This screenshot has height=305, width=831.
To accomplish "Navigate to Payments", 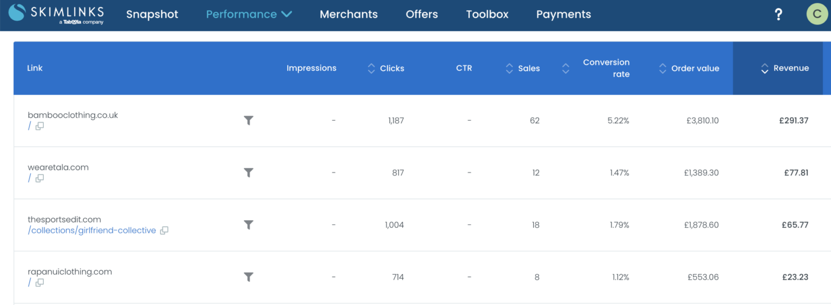I will tap(563, 14).
